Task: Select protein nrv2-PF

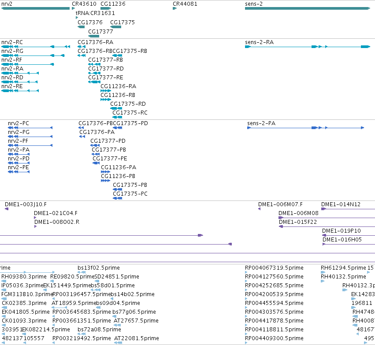Action: click(x=18, y=141)
